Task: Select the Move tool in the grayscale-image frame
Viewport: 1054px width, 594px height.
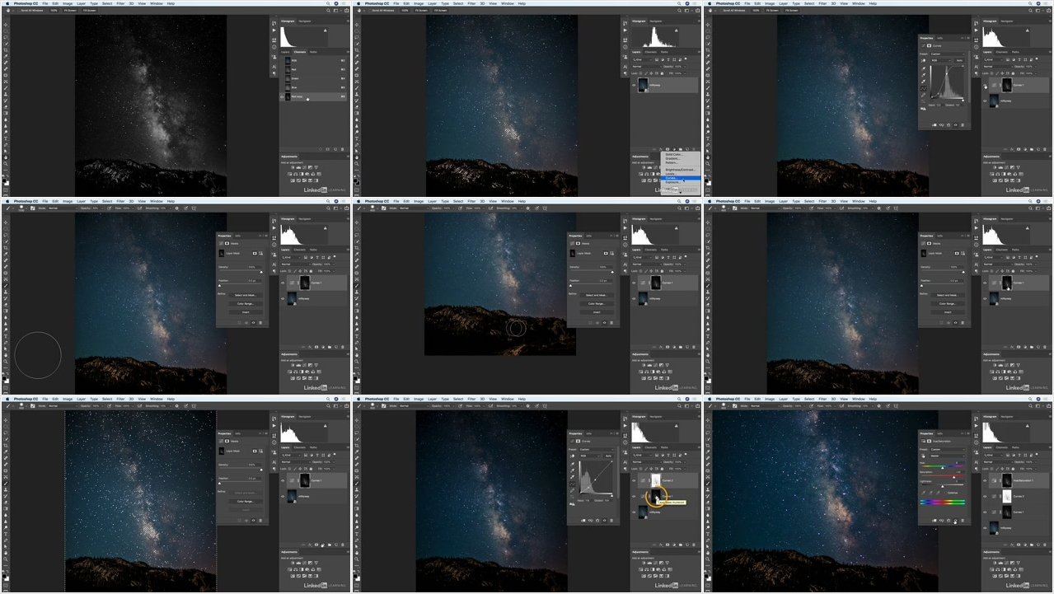Action: tap(6, 25)
